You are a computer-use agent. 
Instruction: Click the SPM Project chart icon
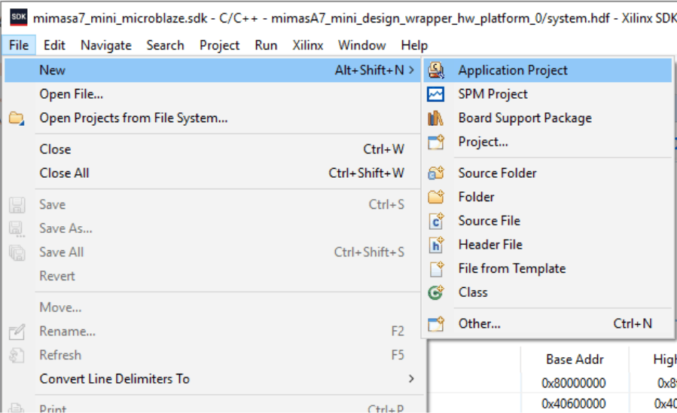point(436,94)
